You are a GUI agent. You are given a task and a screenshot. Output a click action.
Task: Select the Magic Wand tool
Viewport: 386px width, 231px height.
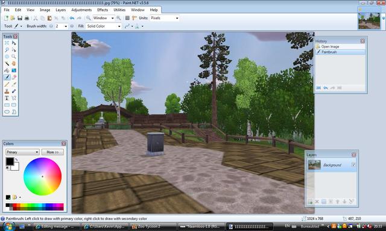click(7, 64)
